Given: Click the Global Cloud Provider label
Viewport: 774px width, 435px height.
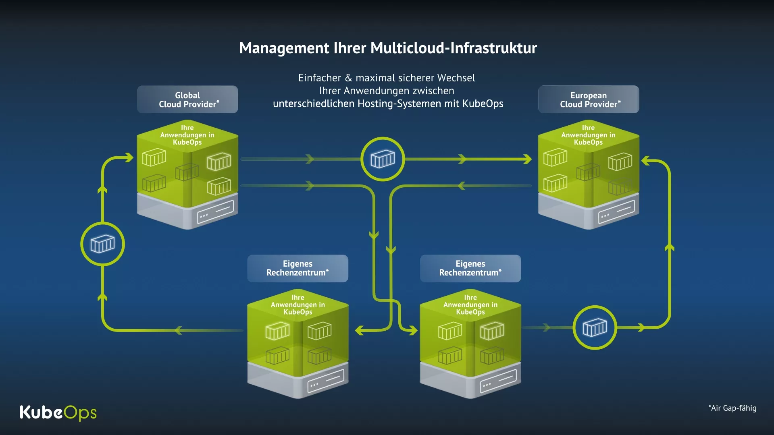Looking at the screenshot, I should coord(187,99).
